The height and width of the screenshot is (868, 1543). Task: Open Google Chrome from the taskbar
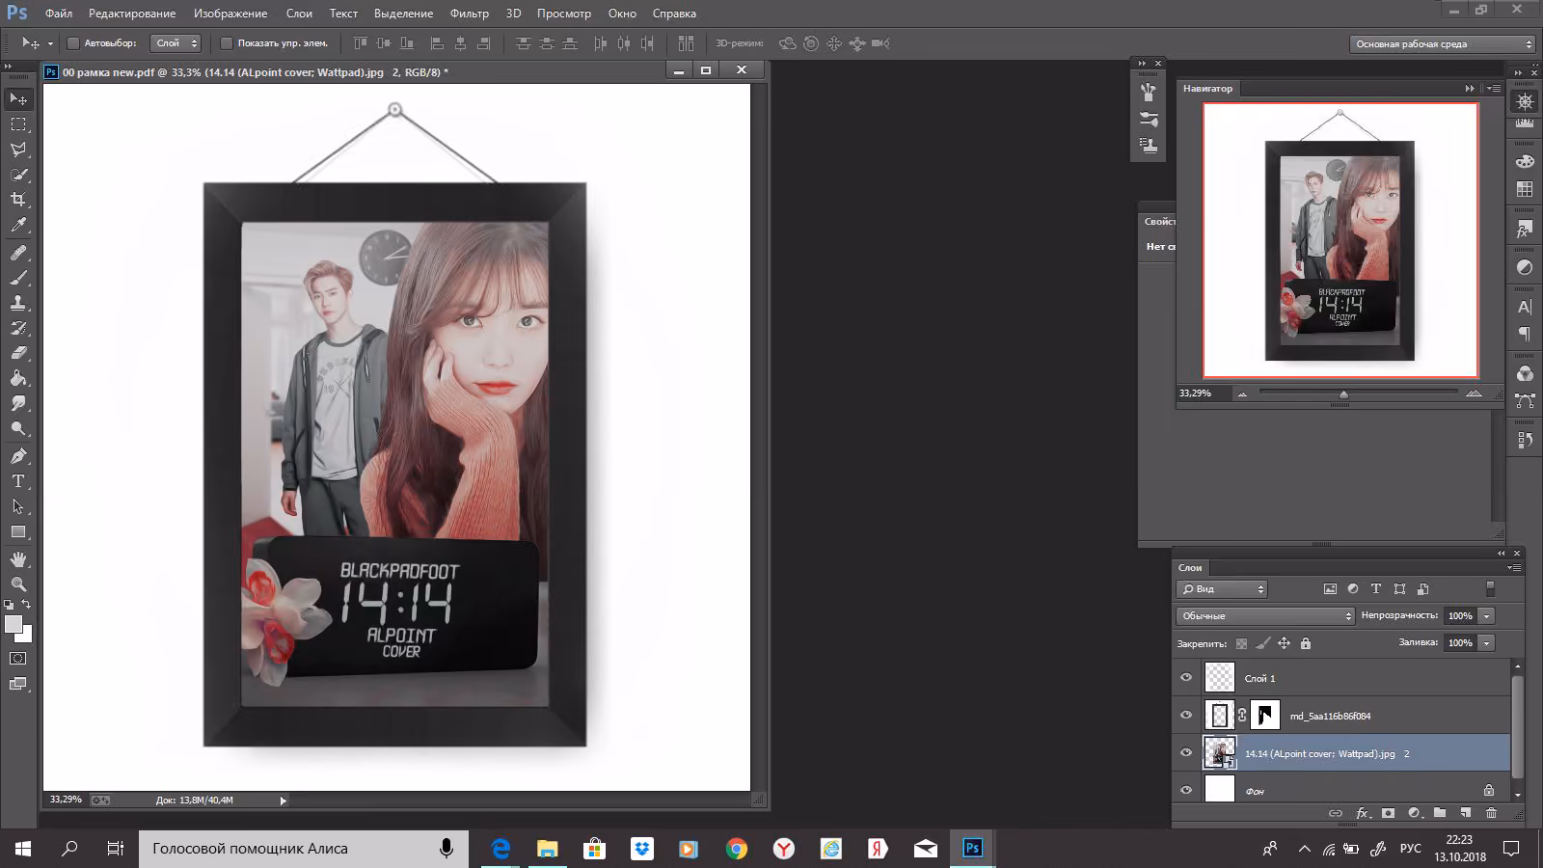(x=736, y=849)
